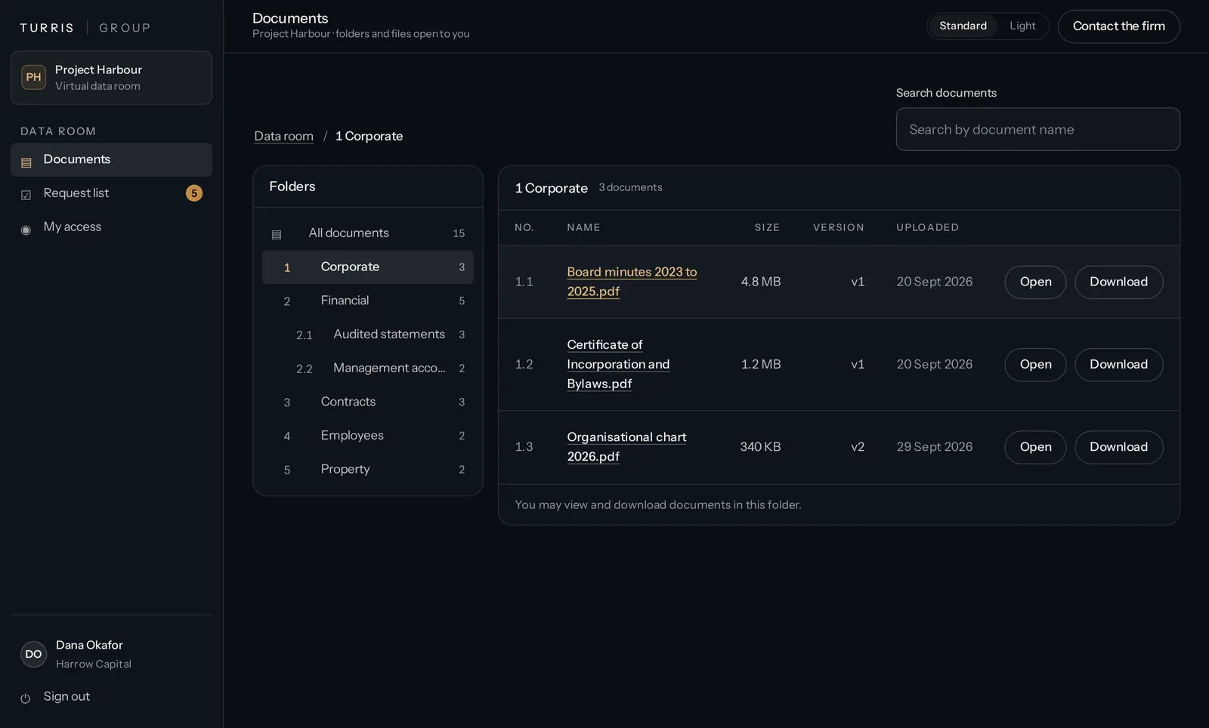Click the '340 KB' size cell
This screenshot has height=728, width=1209.
coord(760,447)
